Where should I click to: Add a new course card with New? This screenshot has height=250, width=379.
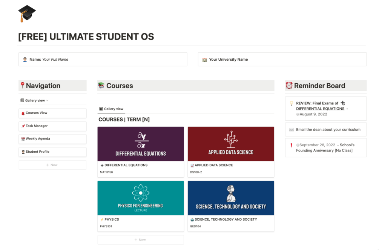coord(141,240)
